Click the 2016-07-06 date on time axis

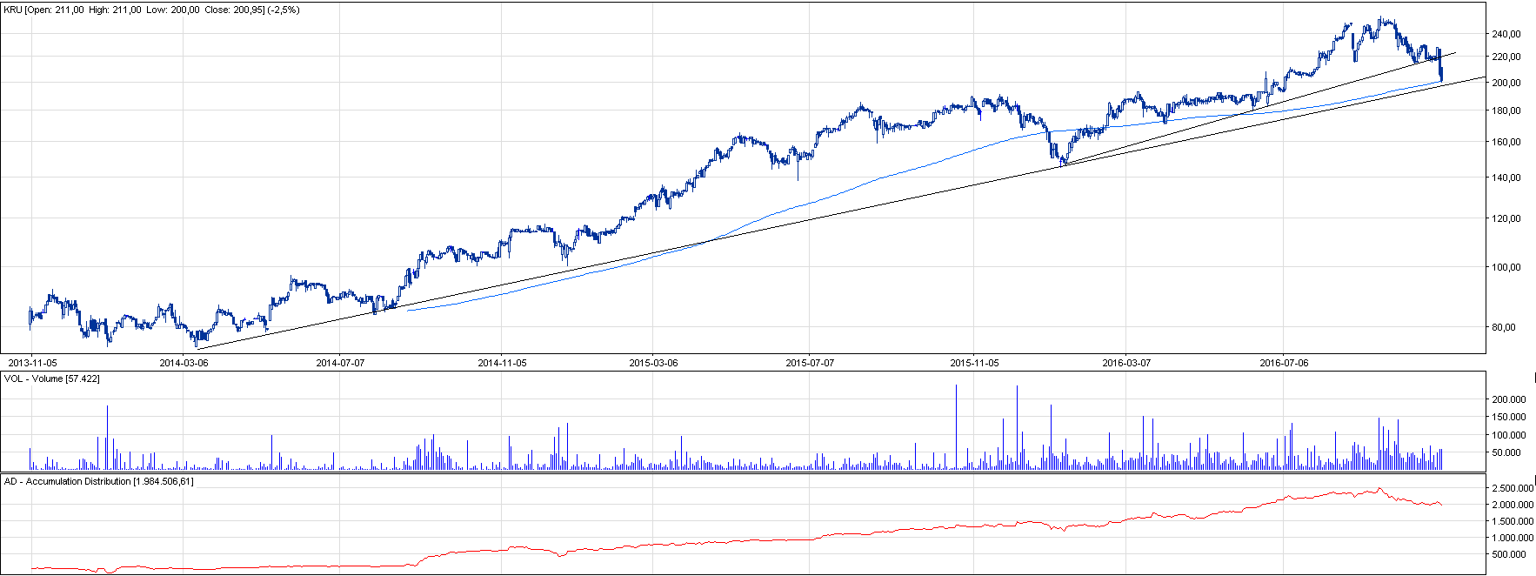click(x=1284, y=363)
